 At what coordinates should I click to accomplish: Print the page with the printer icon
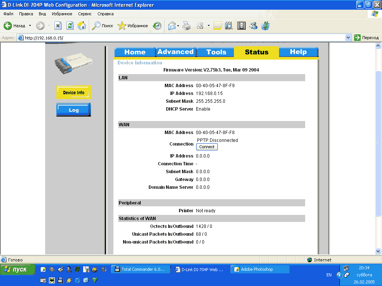(x=187, y=26)
